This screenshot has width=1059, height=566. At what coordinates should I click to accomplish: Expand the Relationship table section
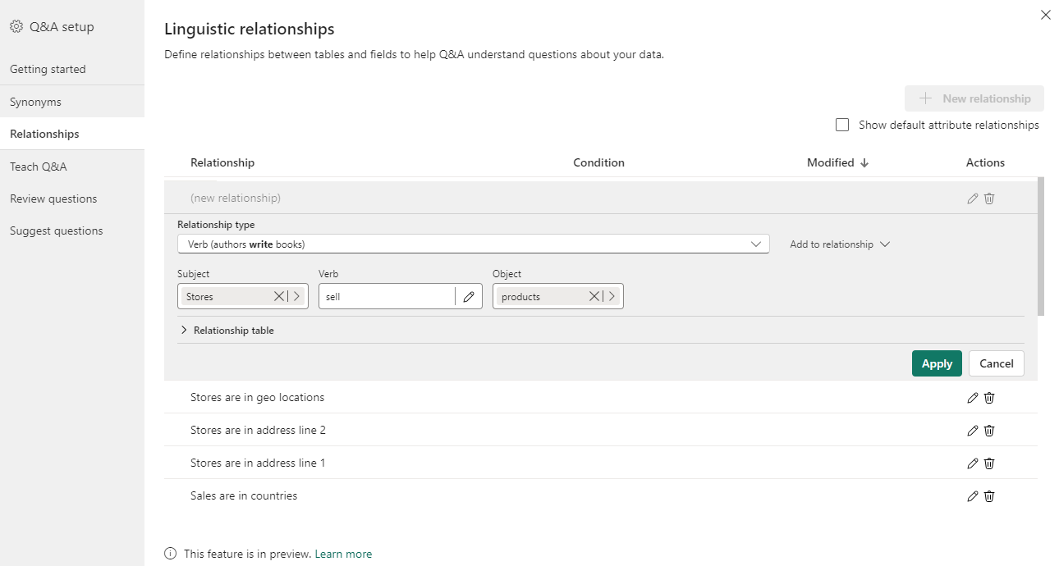[227, 331]
